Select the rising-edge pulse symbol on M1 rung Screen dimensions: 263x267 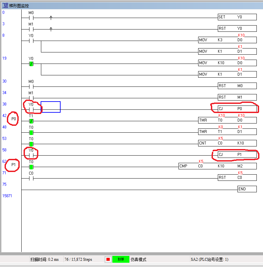[51, 29]
